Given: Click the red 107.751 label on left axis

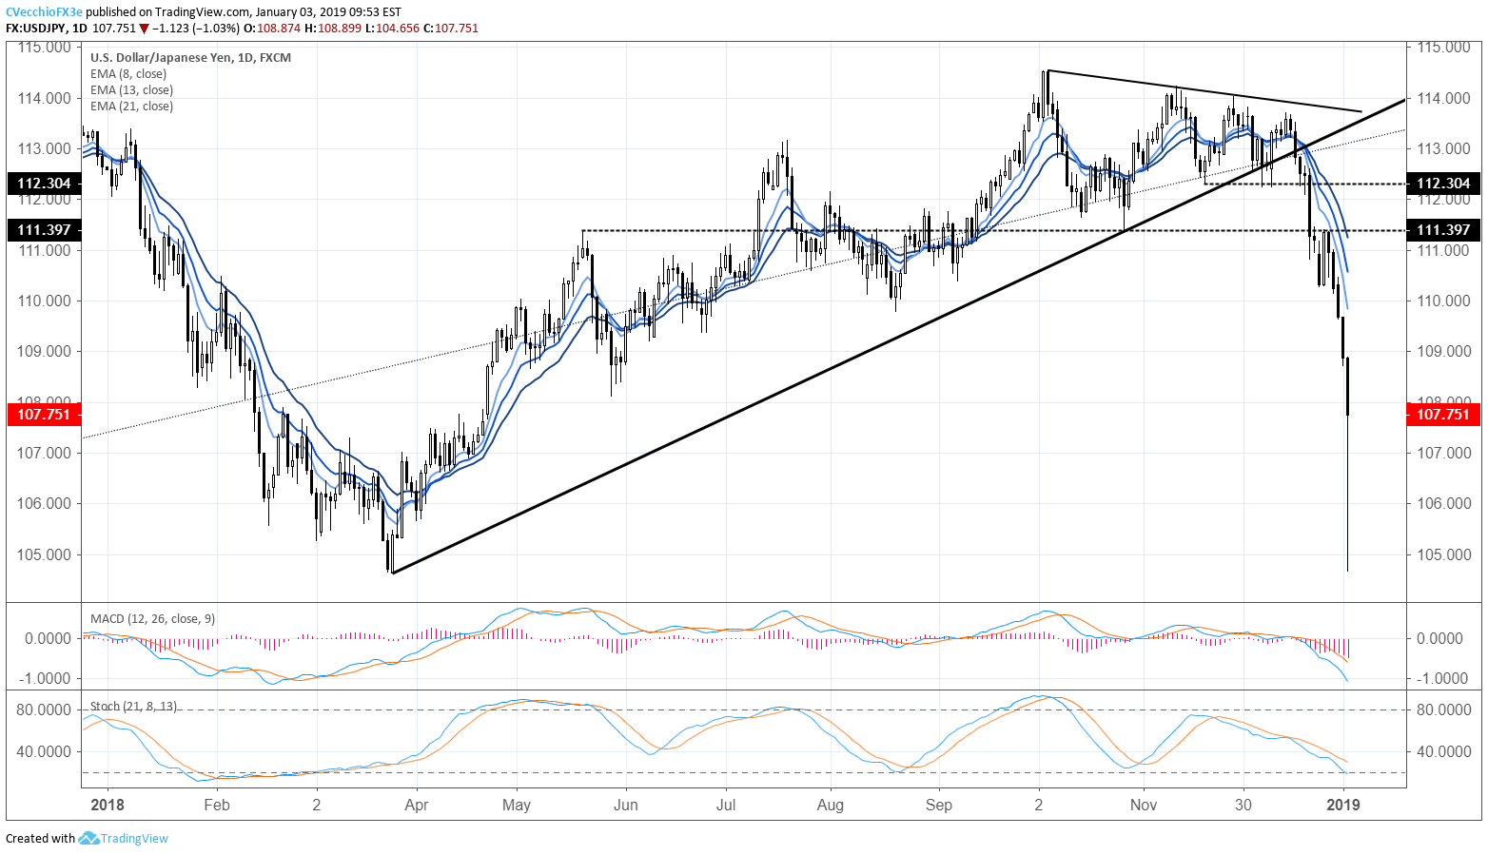Looking at the screenshot, I should [x=45, y=415].
